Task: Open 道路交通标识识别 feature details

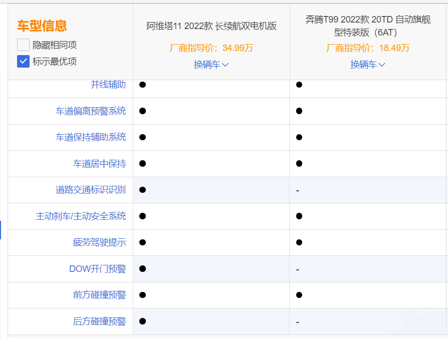Action: (91, 190)
